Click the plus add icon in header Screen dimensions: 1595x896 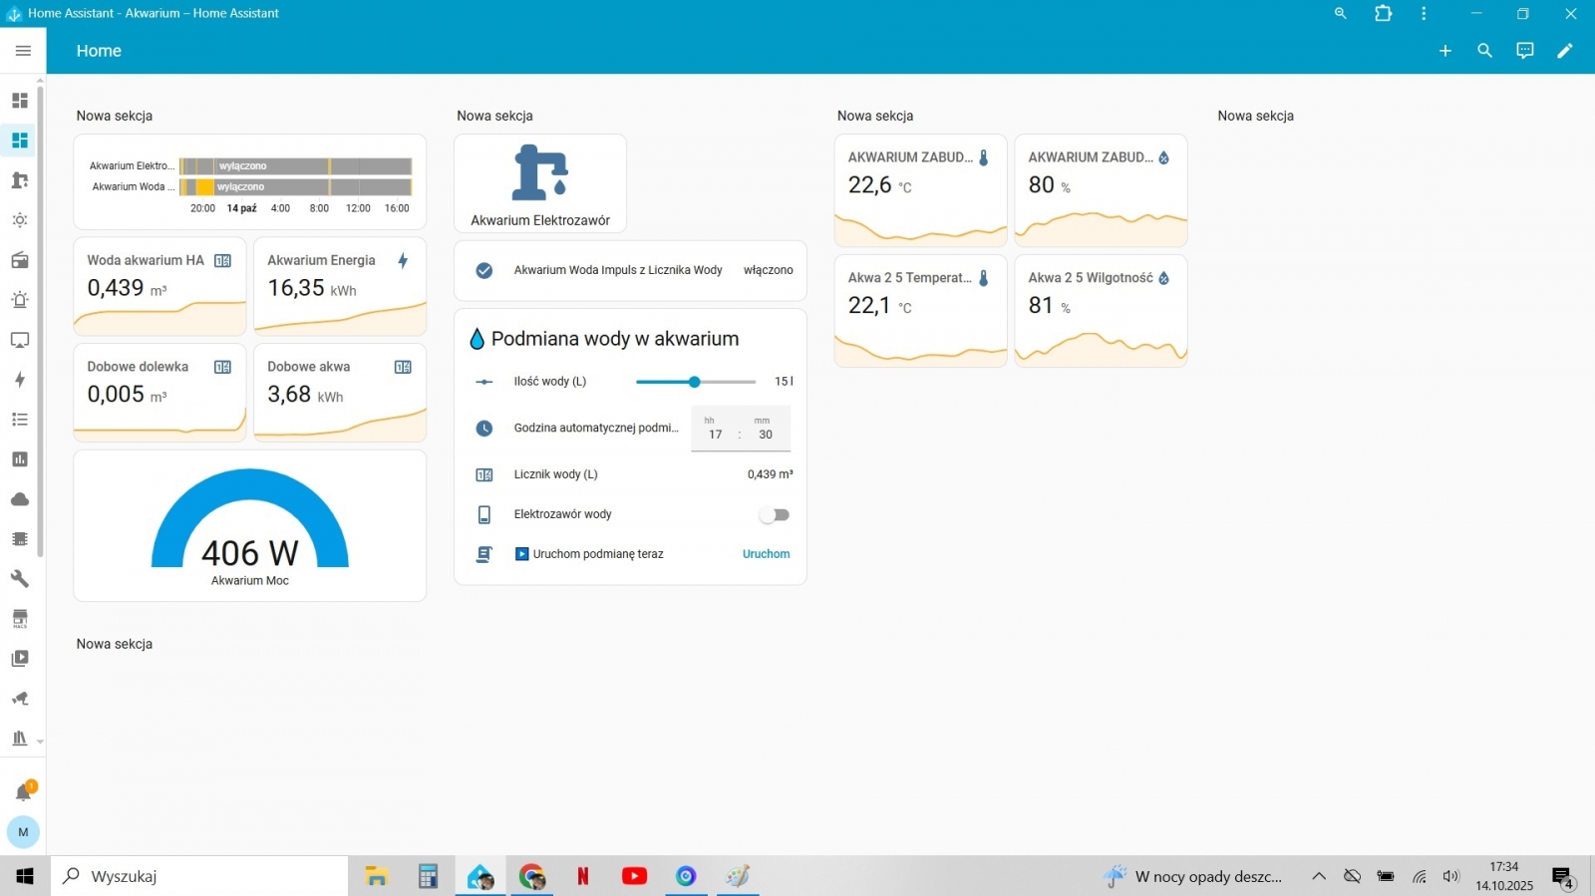click(x=1445, y=51)
